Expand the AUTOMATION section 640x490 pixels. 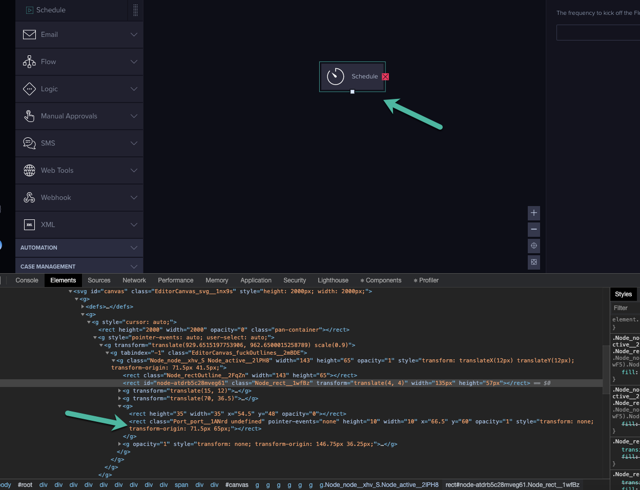79,248
